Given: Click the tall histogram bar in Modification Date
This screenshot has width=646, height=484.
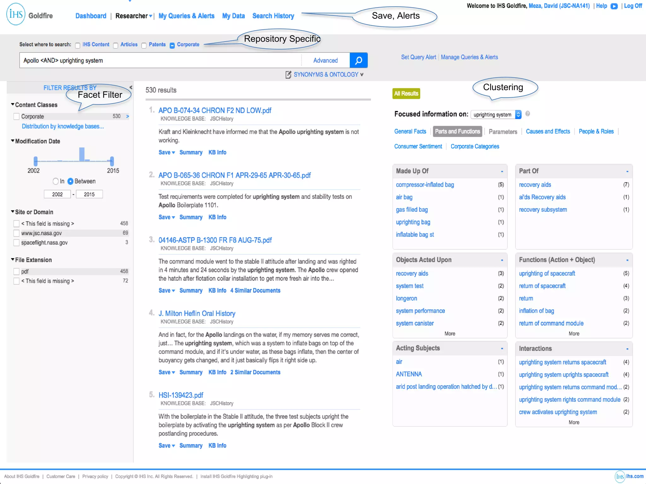Looking at the screenshot, I should coord(82,154).
